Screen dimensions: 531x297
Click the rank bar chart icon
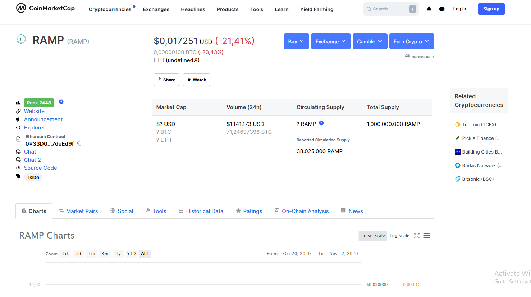(x=18, y=103)
